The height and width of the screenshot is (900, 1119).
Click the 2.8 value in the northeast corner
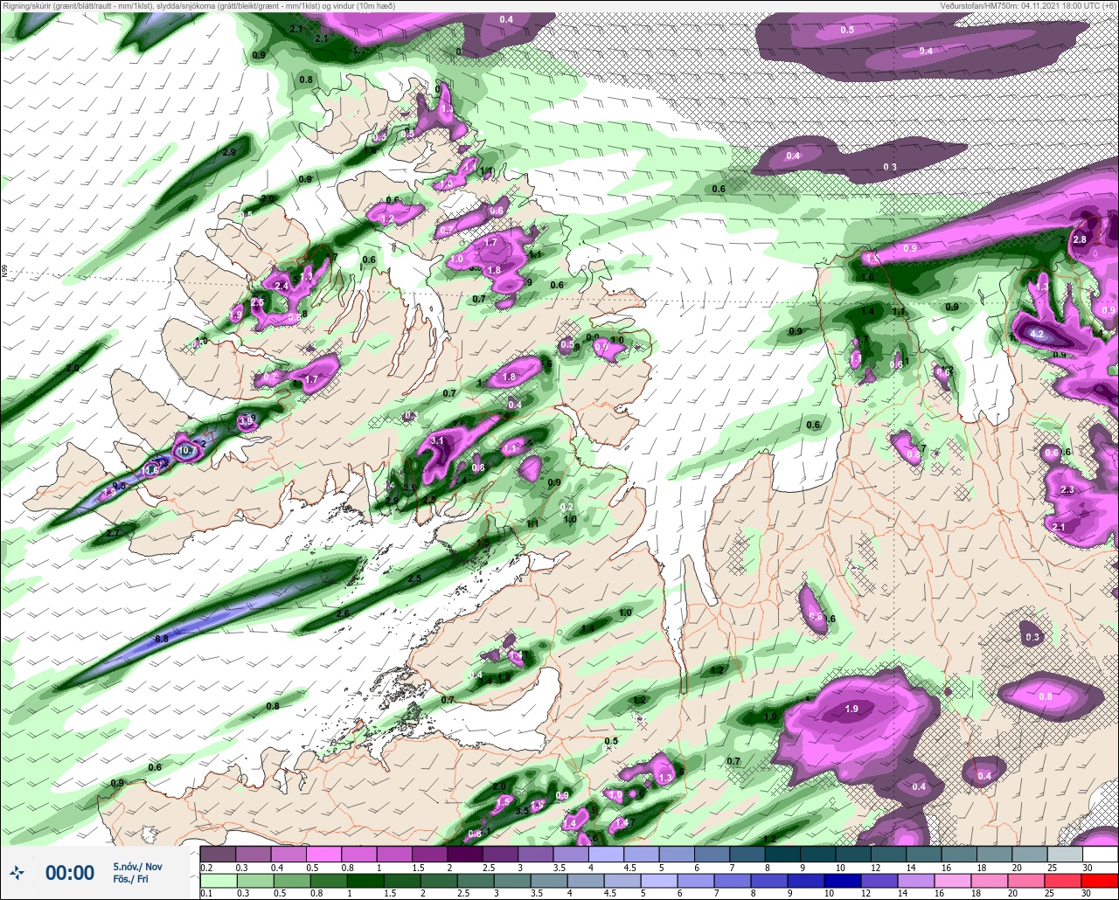[1080, 239]
